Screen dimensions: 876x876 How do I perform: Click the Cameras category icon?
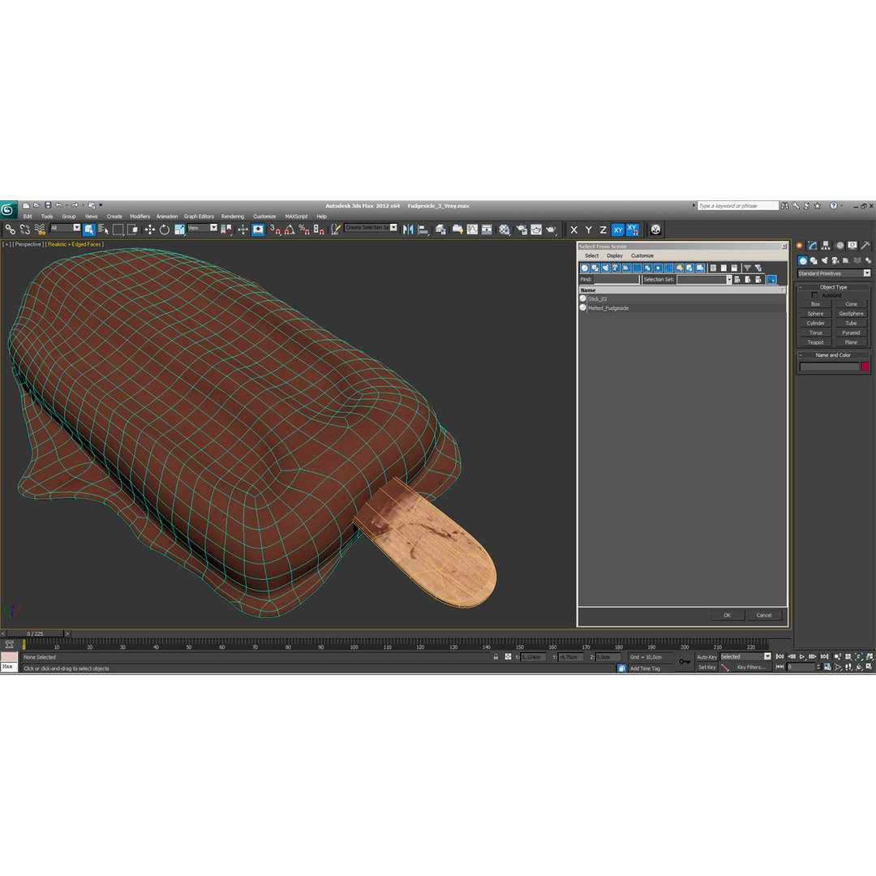[835, 260]
